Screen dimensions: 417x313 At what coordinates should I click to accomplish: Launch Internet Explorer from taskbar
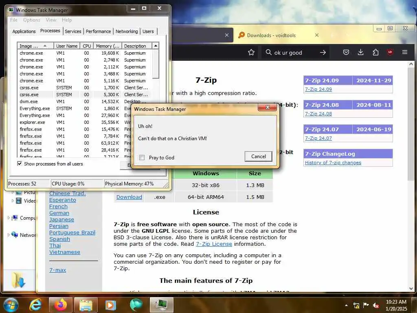click(35, 305)
